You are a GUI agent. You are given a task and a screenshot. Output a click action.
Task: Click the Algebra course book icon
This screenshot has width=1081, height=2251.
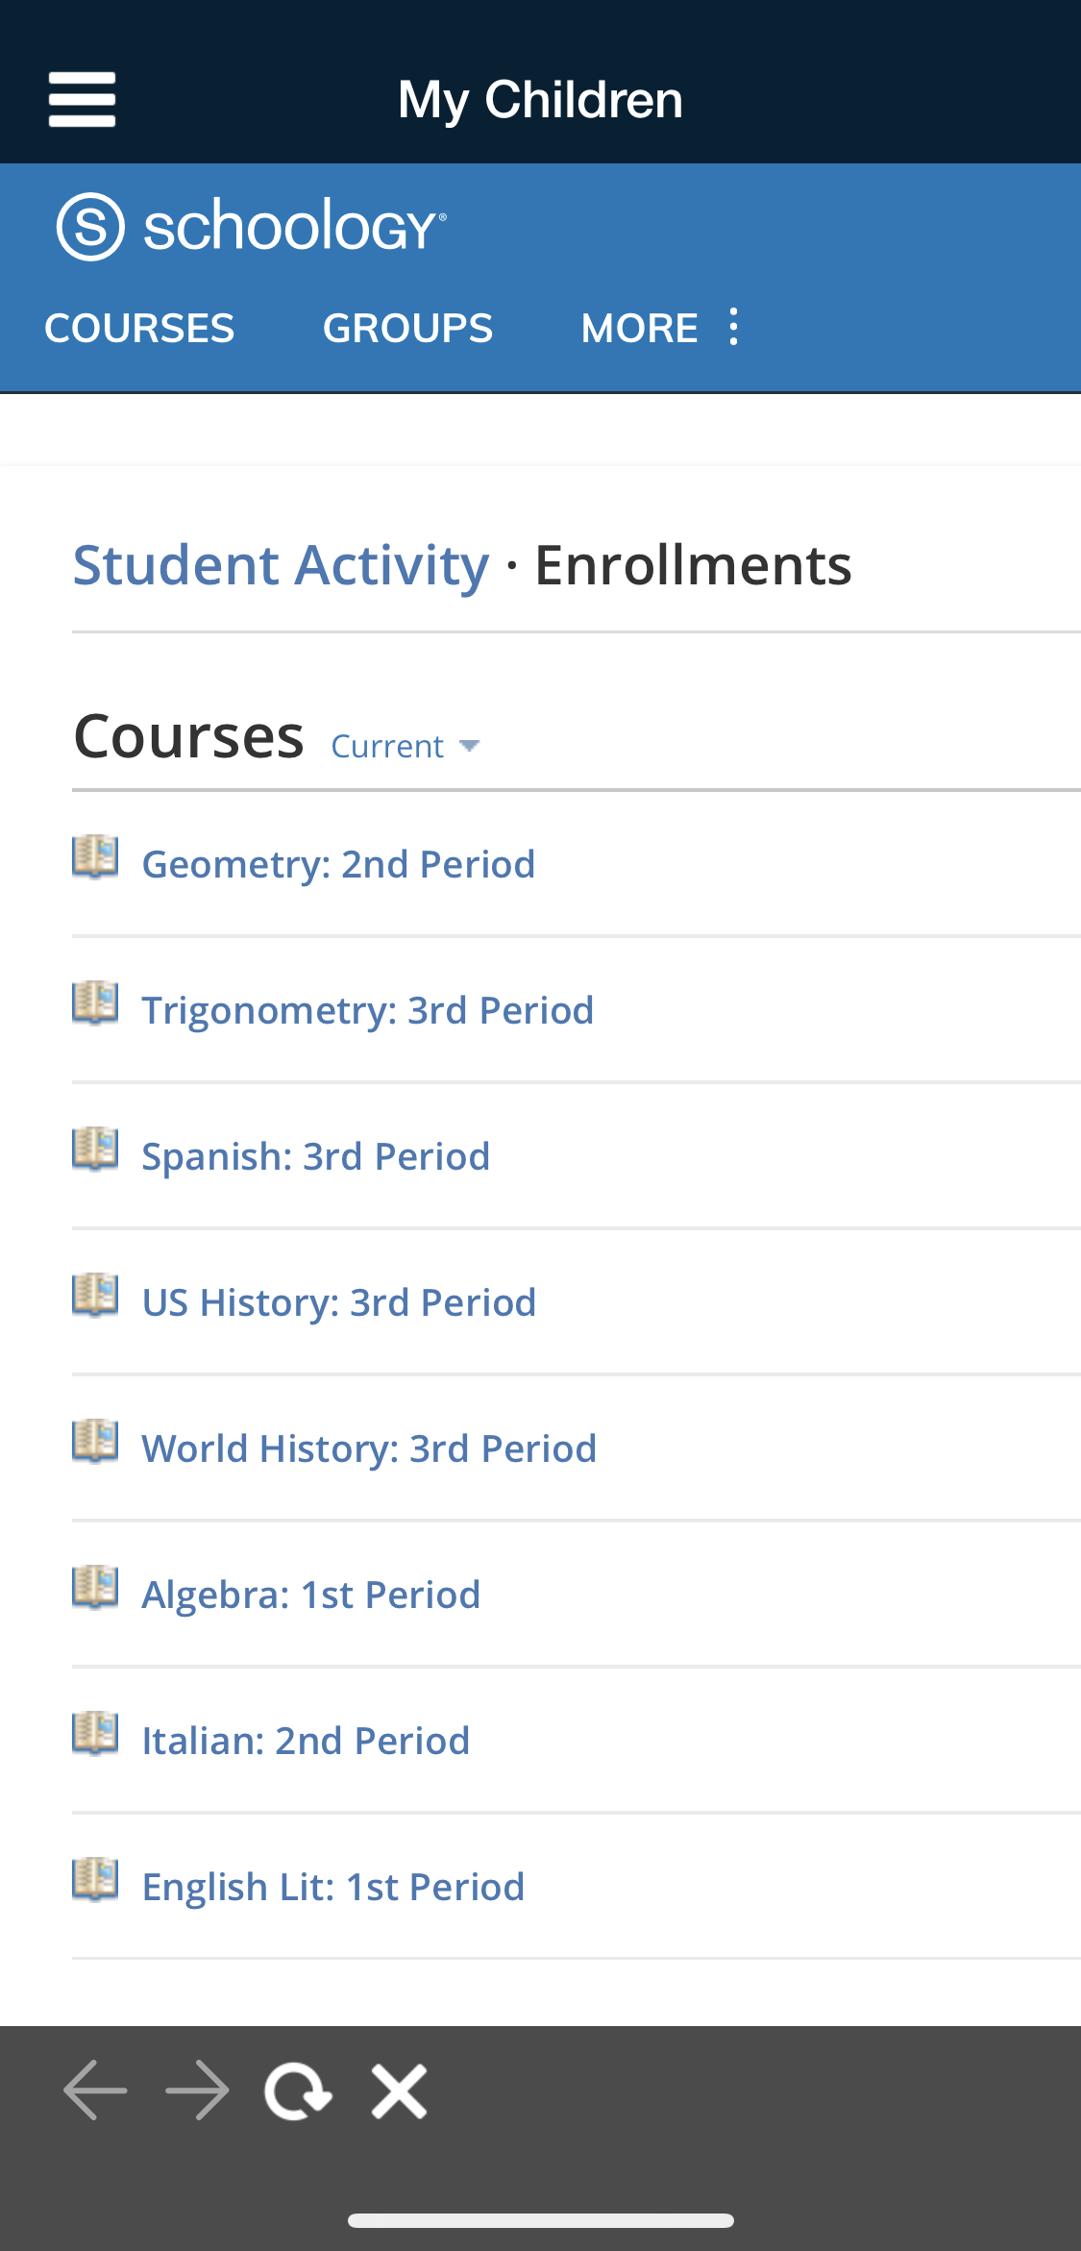95,1588
